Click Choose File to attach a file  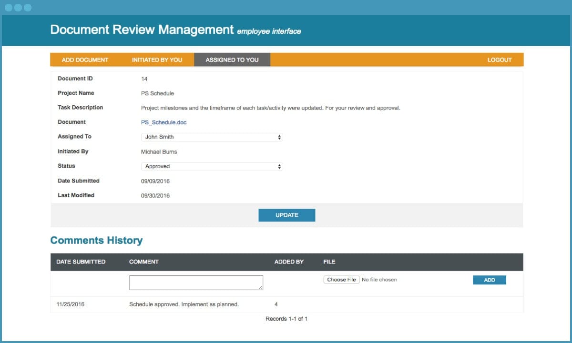click(x=341, y=280)
